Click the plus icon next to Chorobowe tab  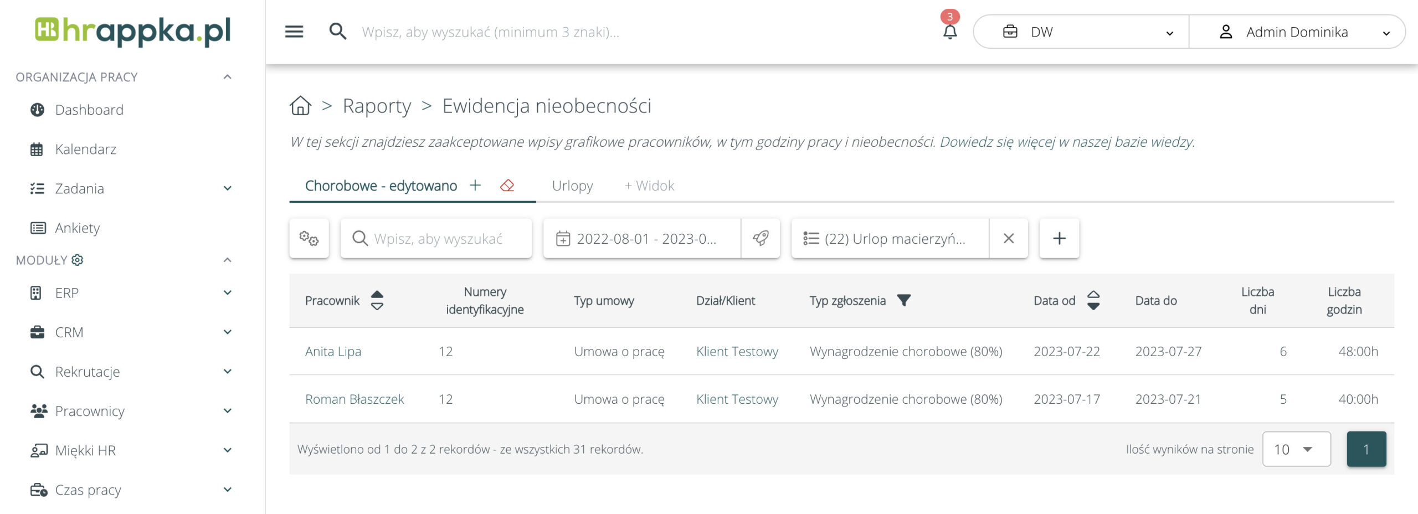(475, 186)
